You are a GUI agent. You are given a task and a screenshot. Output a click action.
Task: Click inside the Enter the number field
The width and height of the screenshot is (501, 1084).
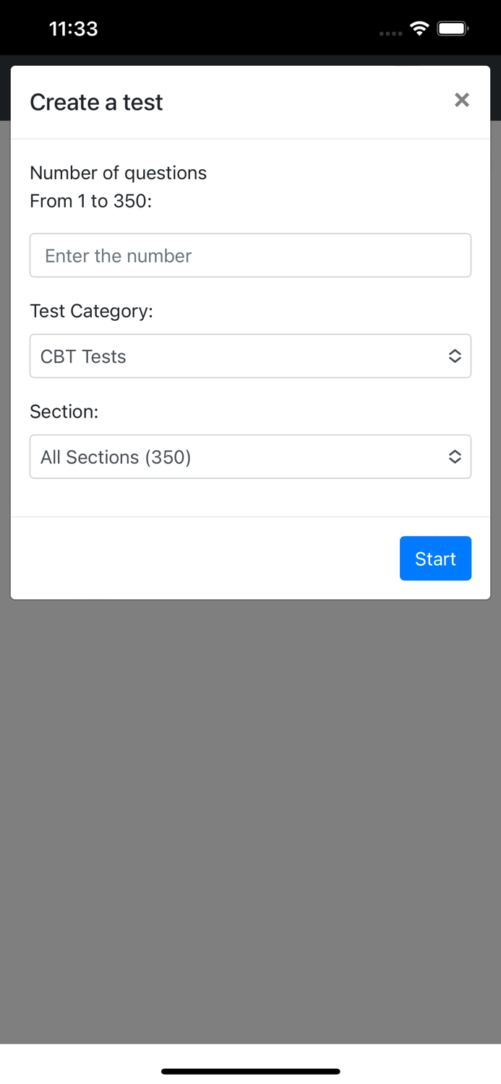(250, 255)
